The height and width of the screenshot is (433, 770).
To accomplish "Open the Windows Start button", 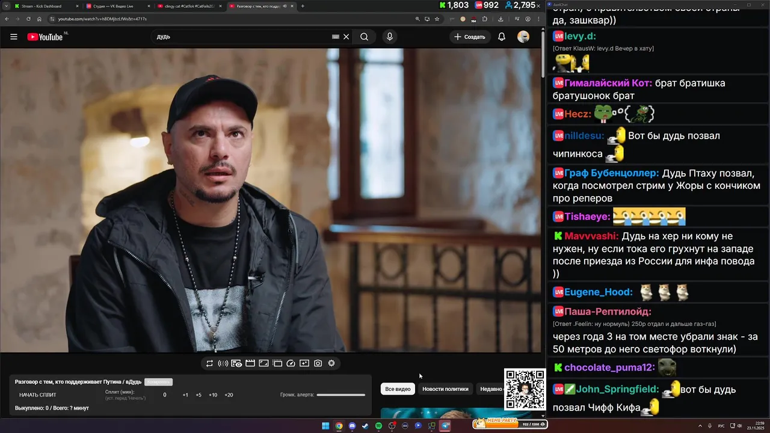I will 325,426.
